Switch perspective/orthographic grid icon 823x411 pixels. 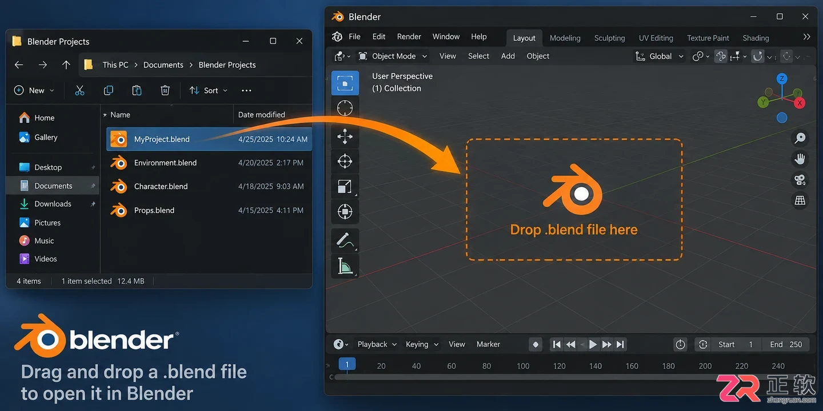[x=800, y=201]
